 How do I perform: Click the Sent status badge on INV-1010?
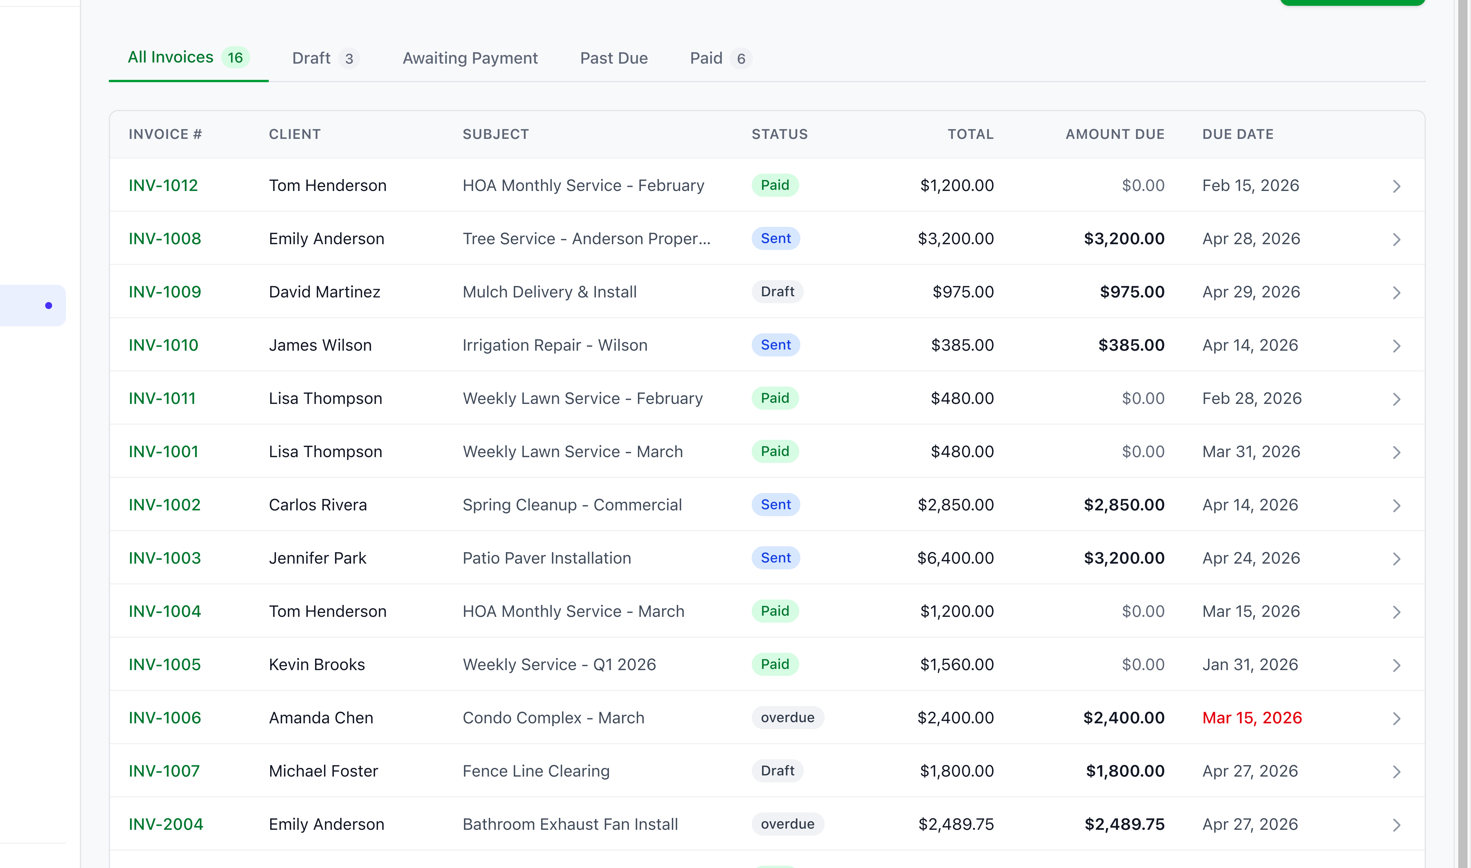[x=775, y=345]
